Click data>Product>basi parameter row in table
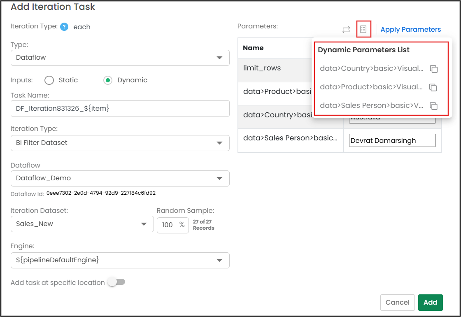Screen dimensions: 461x317 (277, 91)
